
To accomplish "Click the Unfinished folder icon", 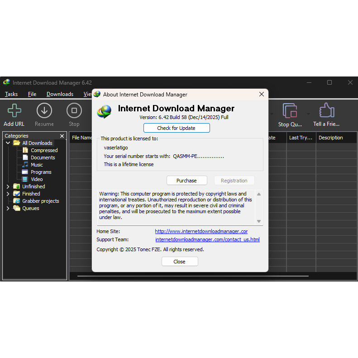I will 16,186.
